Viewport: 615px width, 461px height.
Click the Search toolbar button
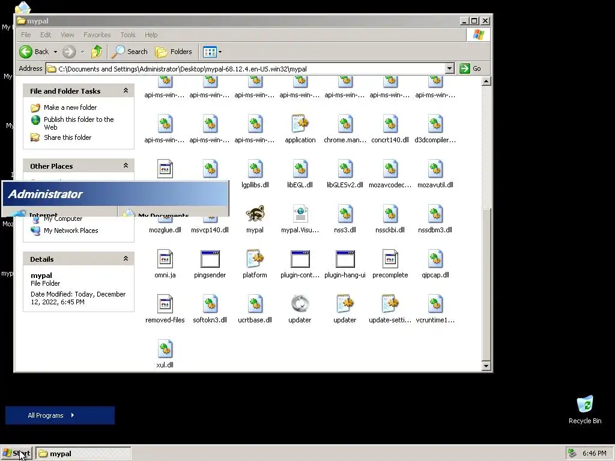click(130, 52)
